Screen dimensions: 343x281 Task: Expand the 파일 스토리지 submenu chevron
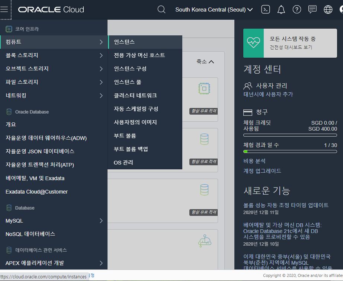coord(101,82)
